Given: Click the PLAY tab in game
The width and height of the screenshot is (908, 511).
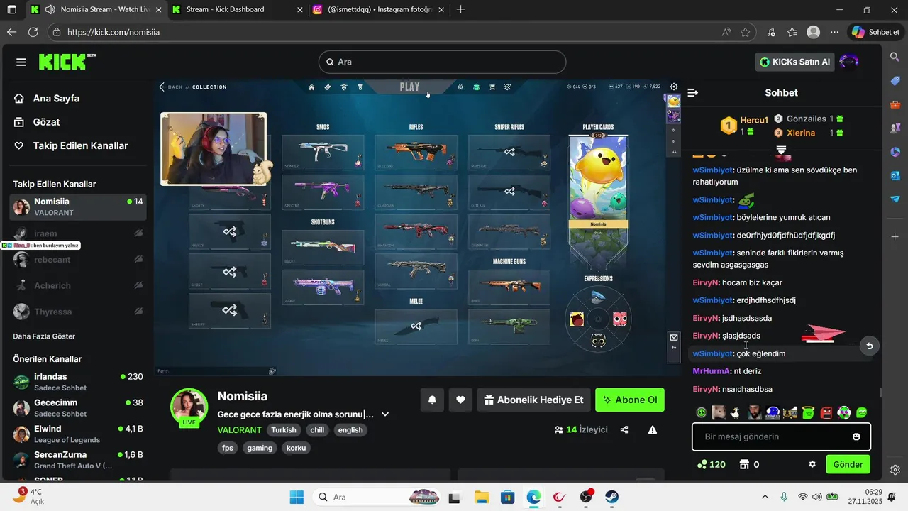Looking at the screenshot, I should (x=409, y=87).
